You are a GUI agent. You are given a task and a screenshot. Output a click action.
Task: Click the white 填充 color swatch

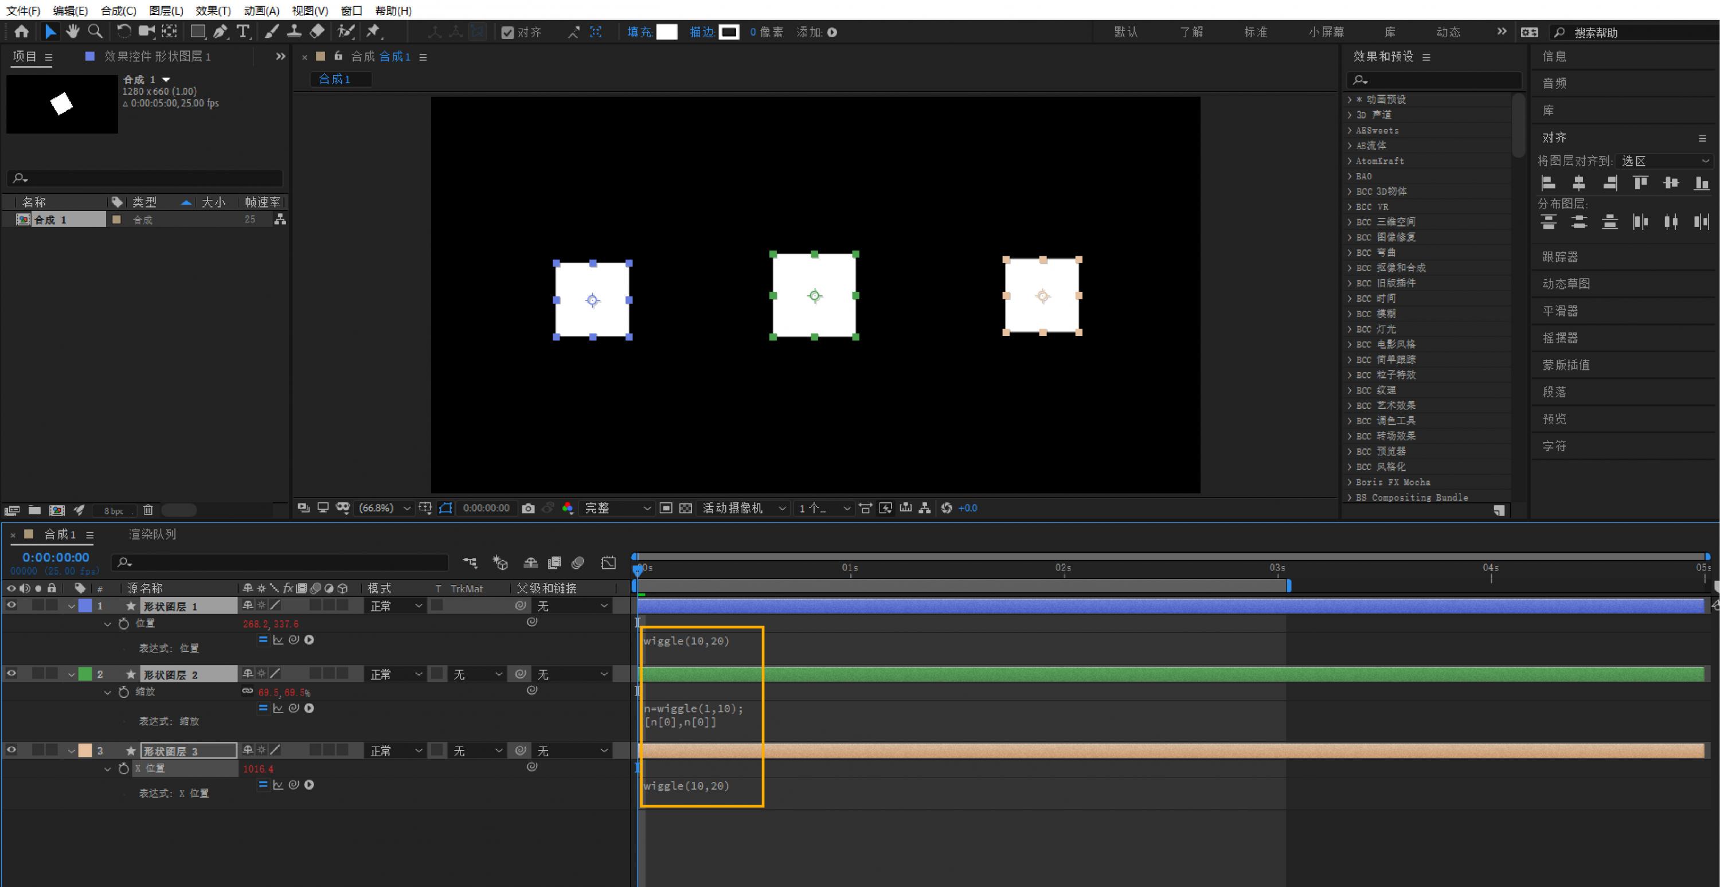[666, 32]
